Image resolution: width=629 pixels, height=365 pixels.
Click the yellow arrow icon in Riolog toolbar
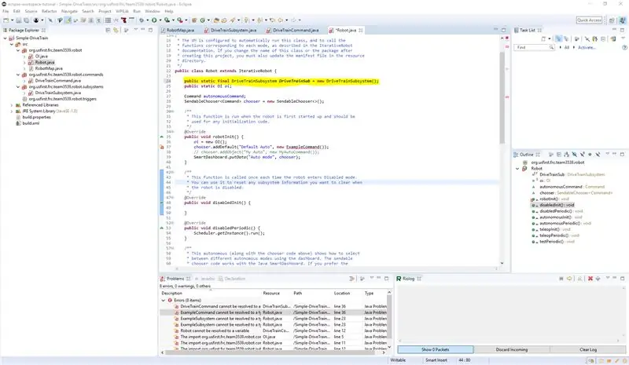[x=569, y=279]
